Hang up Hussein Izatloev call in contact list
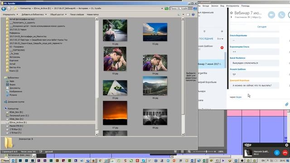 pos(222,48)
